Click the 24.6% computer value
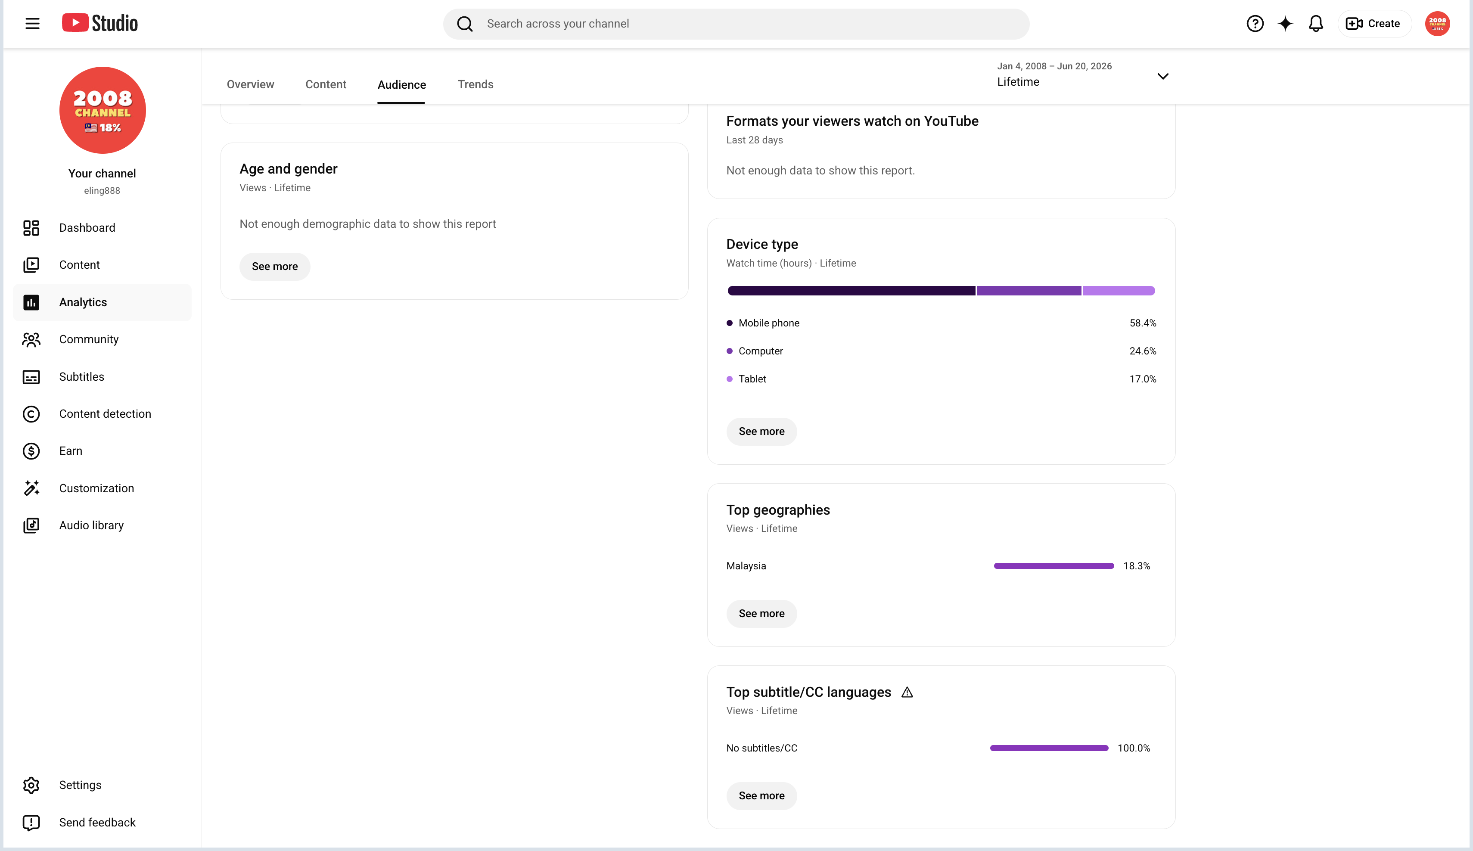This screenshot has height=851, width=1473. [1143, 351]
